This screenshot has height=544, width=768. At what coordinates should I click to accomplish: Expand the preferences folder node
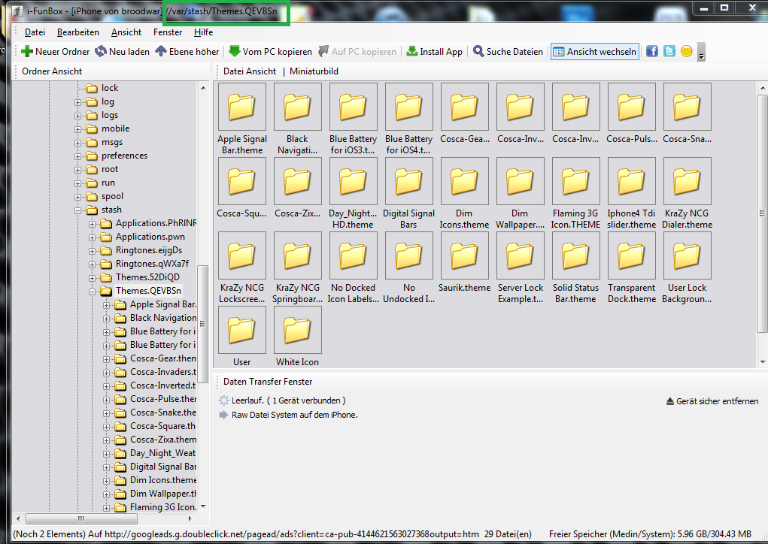[x=78, y=156]
